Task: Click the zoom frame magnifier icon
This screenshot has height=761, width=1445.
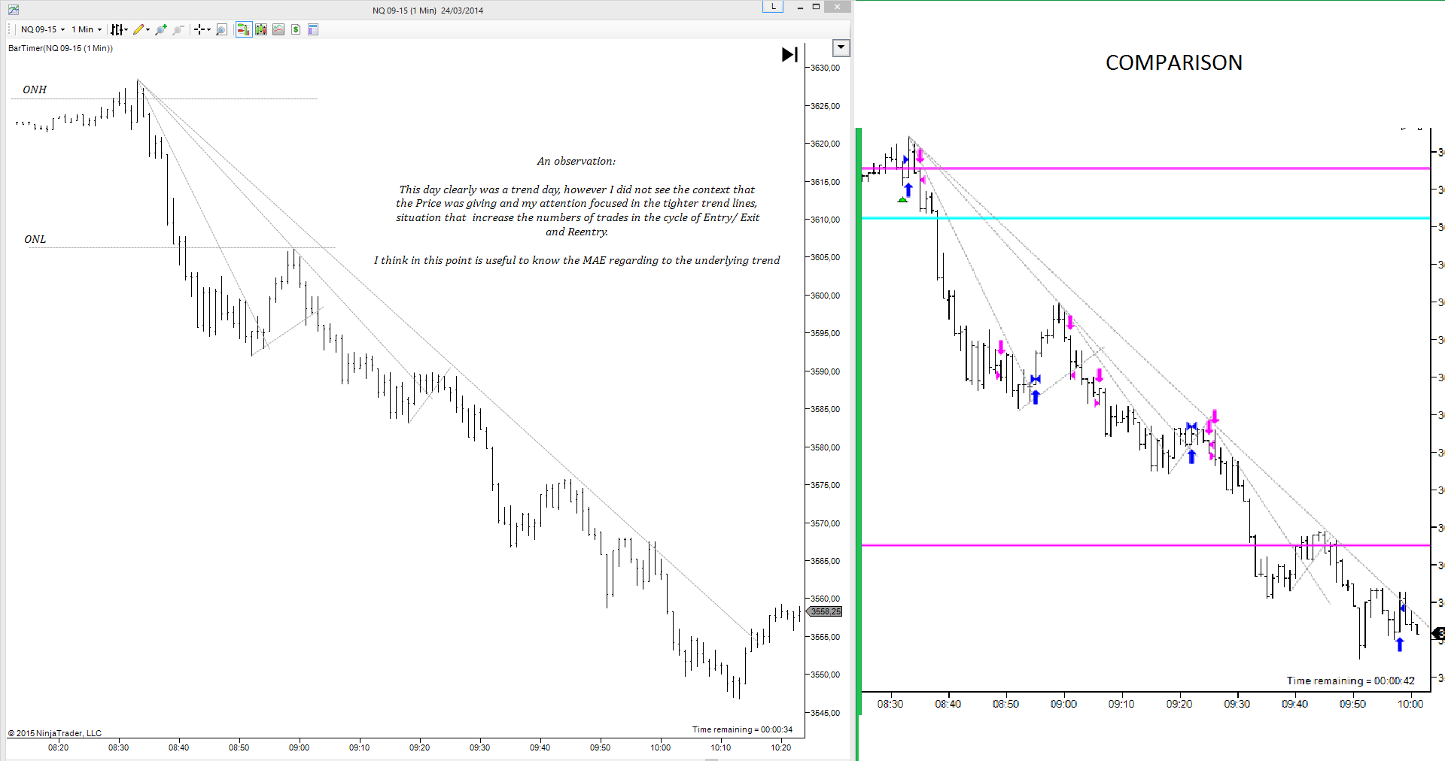Action: (x=221, y=29)
